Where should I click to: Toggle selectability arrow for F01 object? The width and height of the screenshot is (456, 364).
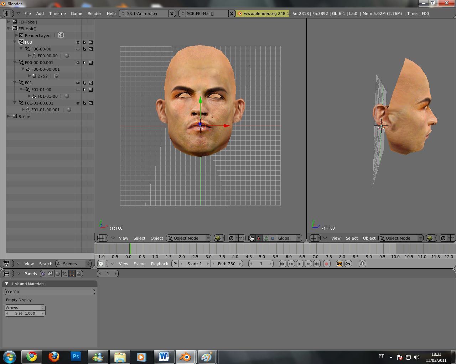click(84, 83)
